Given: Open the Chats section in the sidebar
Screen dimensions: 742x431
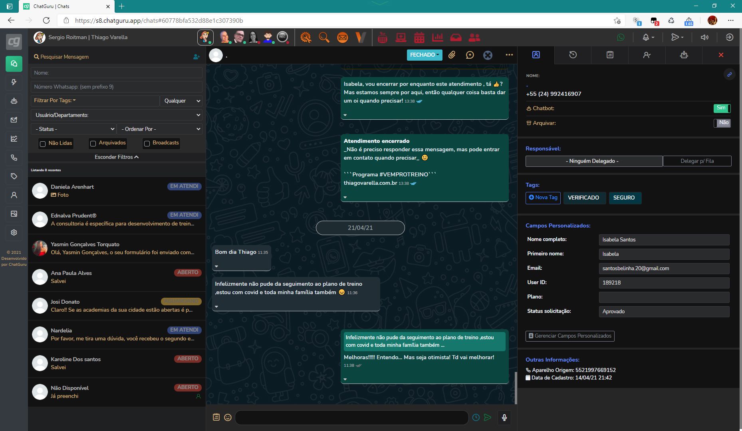Looking at the screenshot, I should pos(14,64).
